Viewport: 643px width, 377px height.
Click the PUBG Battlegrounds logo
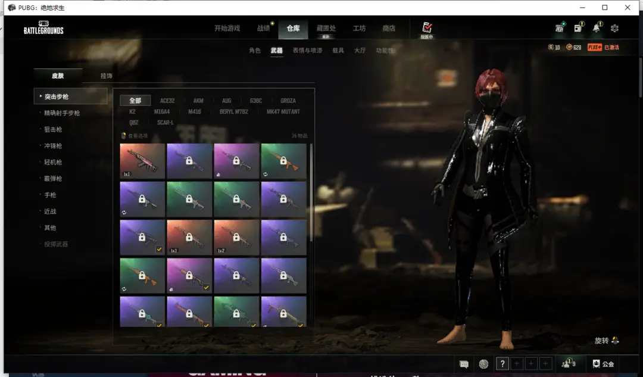click(43, 27)
